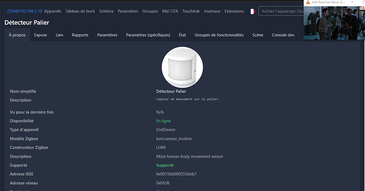Open the Extensions page
This screenshot has width=365, height=191.
(x=234, y=11)
